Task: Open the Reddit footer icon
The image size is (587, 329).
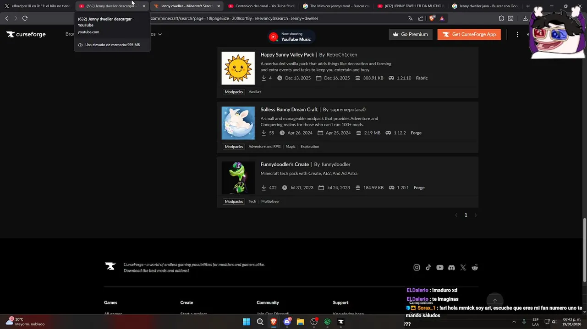Action: click(475, 267)
